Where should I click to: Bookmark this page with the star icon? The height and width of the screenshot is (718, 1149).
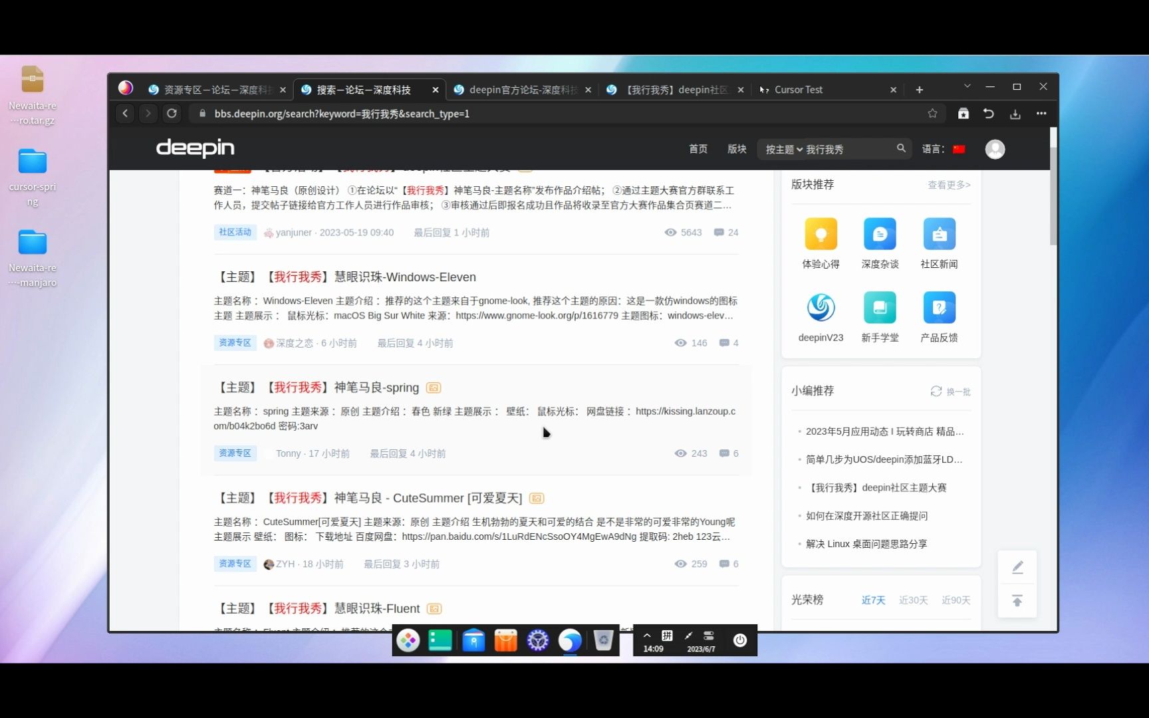point(932,114)
